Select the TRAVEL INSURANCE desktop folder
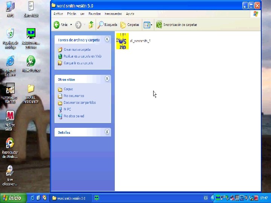This screenshot has width=271, height=203. [31, 94]
